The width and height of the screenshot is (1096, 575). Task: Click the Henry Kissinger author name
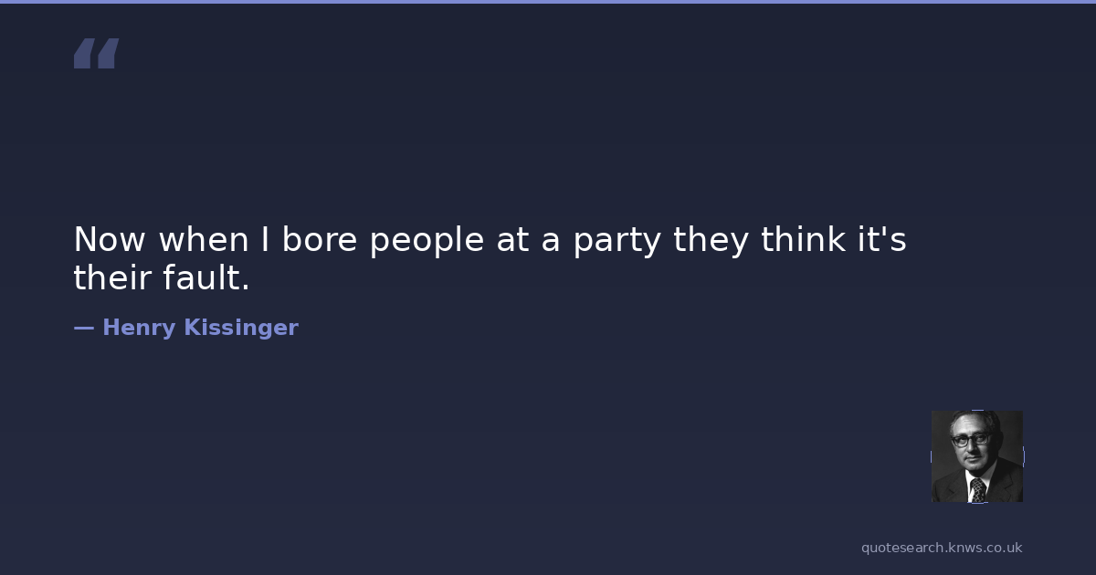click(200, 328)
